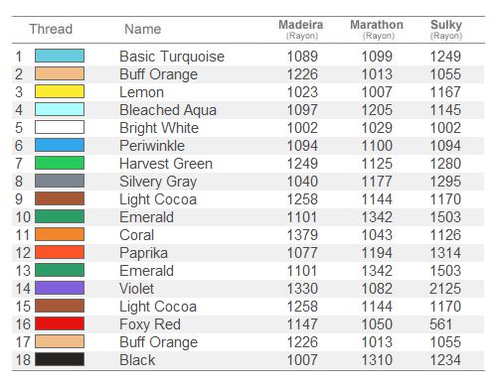The width and height of the screenshot is (497, 381).
Task: Click the Foxy Red color swatch
Action: point(60,323)
